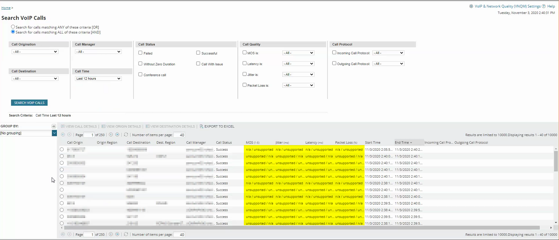559x240 pixels.
Task: Check the Call With Issue checkbox
Action: pyautogui.click(x=198, y=64)
